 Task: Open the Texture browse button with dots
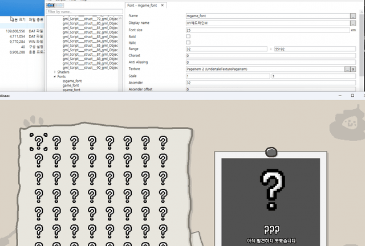point(347,69)
